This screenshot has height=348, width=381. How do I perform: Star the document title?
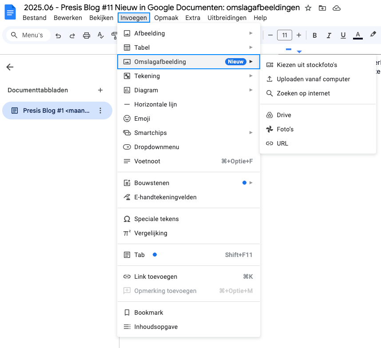tap(308, 8)
